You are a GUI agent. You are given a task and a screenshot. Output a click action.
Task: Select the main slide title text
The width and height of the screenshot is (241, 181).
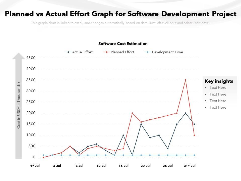pyautogui.click(x=120, y=14)
